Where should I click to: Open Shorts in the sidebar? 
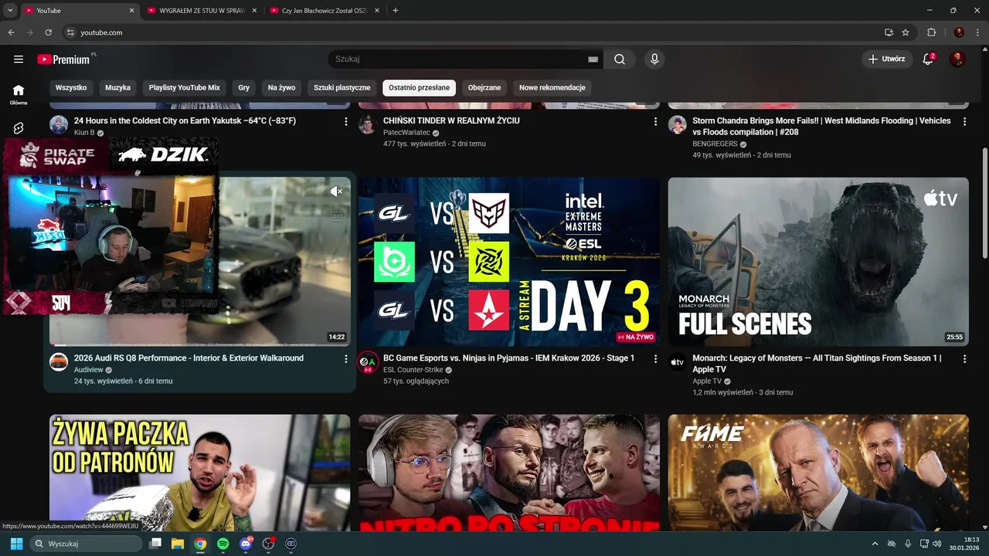coord(19,128)
